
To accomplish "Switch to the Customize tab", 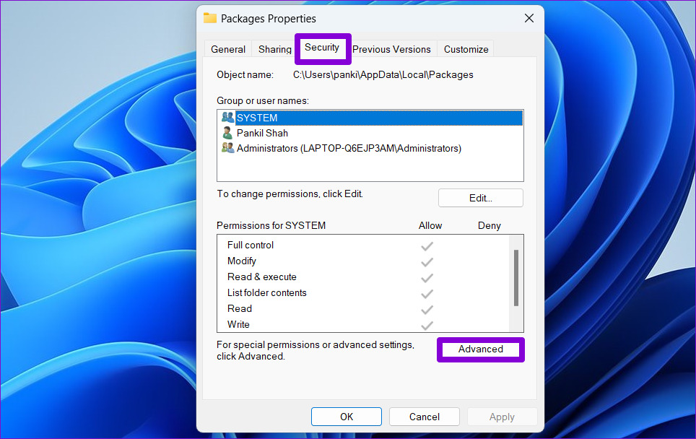I will (x=466, y=49).
